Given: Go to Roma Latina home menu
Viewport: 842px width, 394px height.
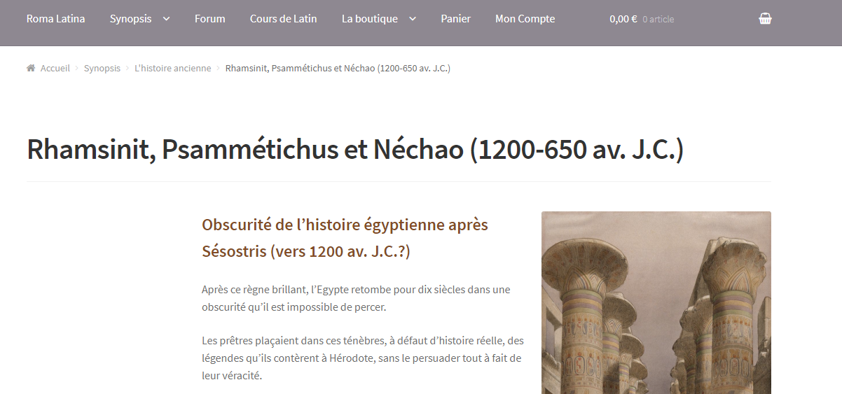Looking at the screenshot, I should [x=55, y=19].
